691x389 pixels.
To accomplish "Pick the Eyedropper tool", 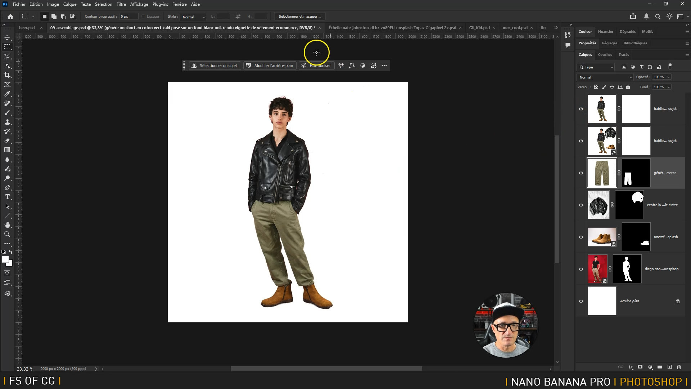I will 7,94.
